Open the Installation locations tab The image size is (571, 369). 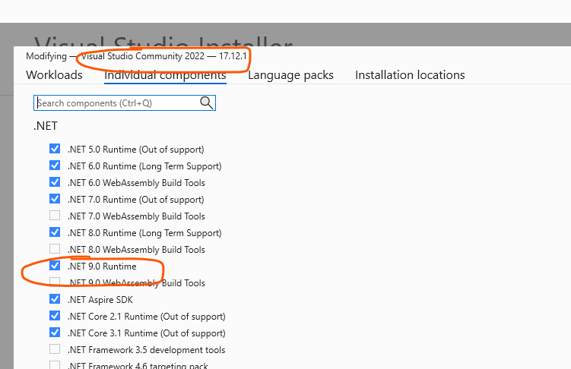tap(410, 75)
